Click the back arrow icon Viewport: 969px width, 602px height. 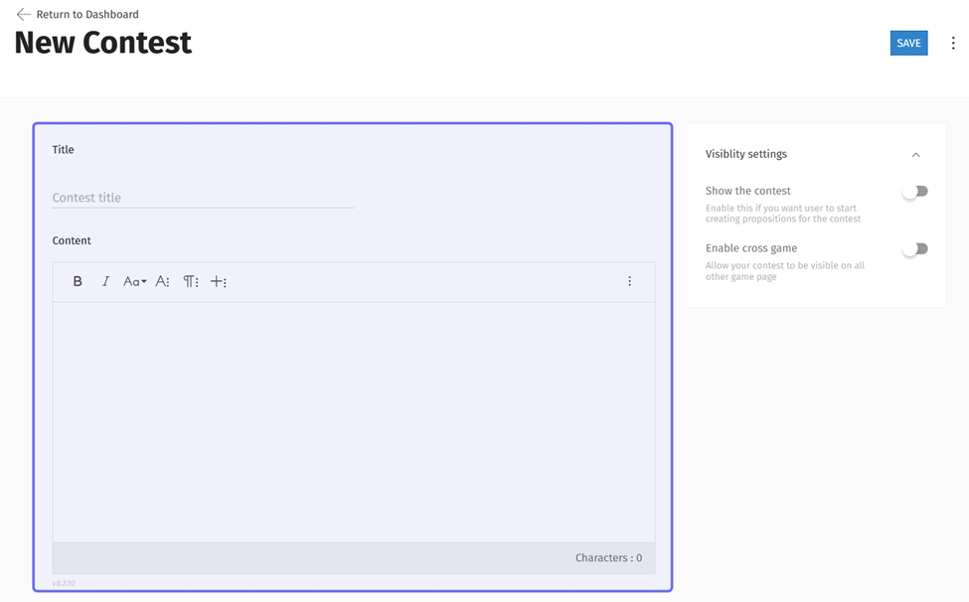[x=23, y=15]
